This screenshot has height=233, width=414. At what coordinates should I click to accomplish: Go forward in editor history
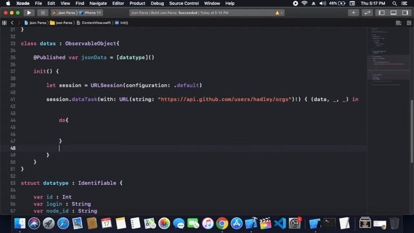point(18,23)
